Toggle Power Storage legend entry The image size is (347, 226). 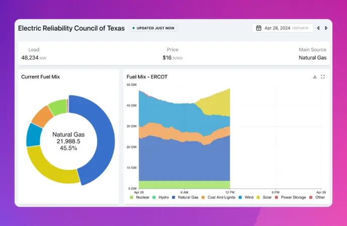(290, 197)
